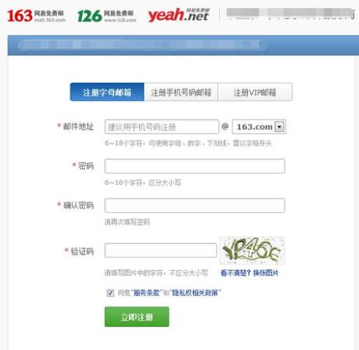359x350 pixels.
Task: Click the captcha image YP46C
Action: tap(252, 250)
